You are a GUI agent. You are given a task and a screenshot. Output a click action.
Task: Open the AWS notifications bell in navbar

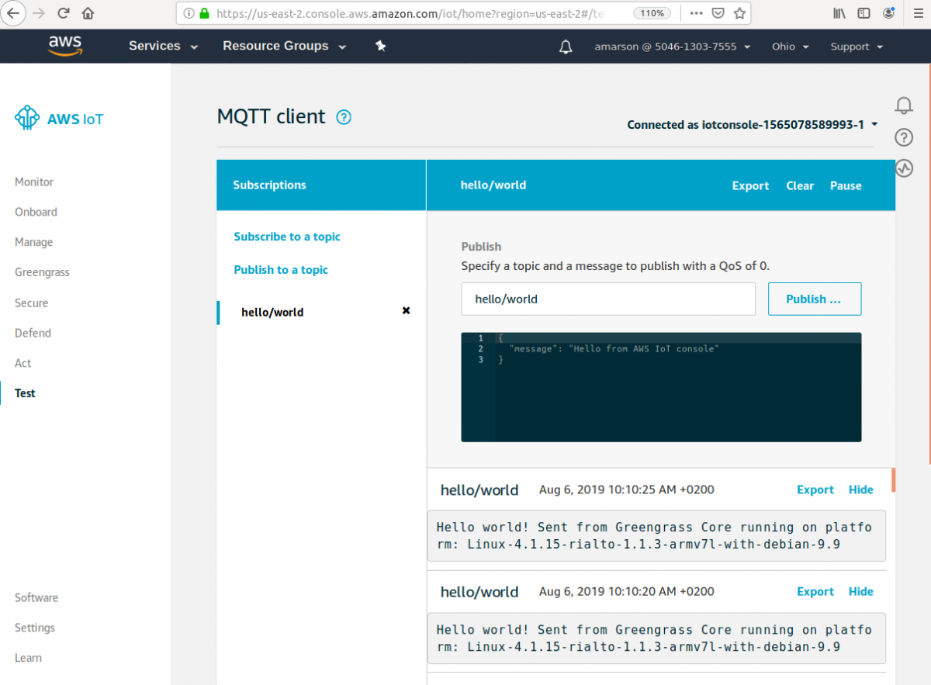[x=566, y=47]
